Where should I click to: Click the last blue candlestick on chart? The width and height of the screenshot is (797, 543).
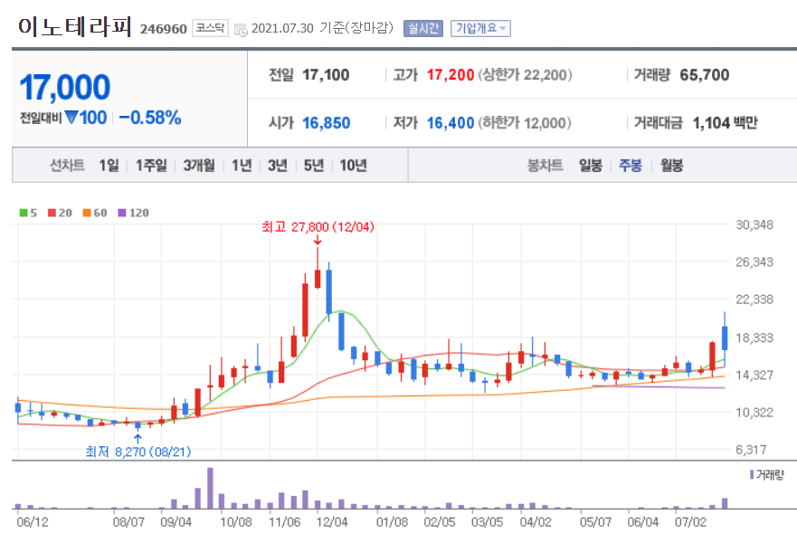(725, 338)
